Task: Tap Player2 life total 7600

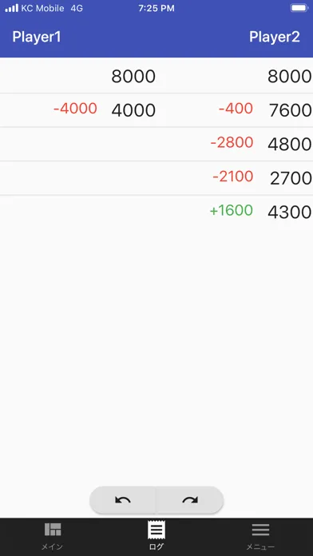Action: coord(290,110)
